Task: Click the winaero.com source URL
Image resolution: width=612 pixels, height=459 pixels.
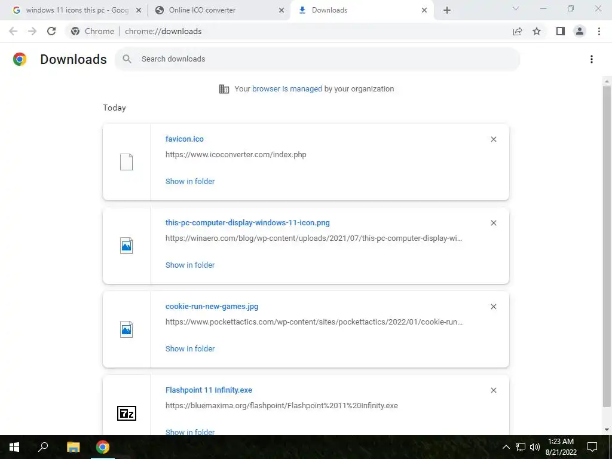Action: [x=314, y=238]
